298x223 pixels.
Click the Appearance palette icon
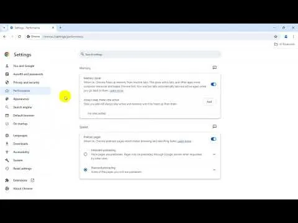coord(7,99)
